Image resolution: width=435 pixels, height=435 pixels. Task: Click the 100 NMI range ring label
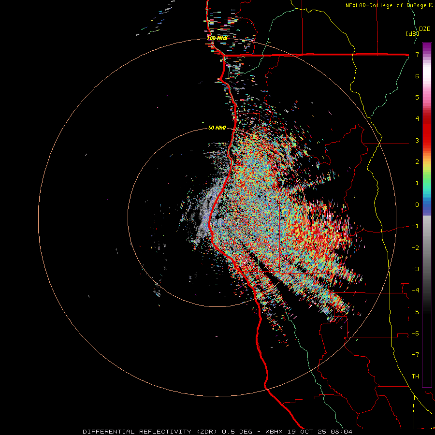point(217,38)
